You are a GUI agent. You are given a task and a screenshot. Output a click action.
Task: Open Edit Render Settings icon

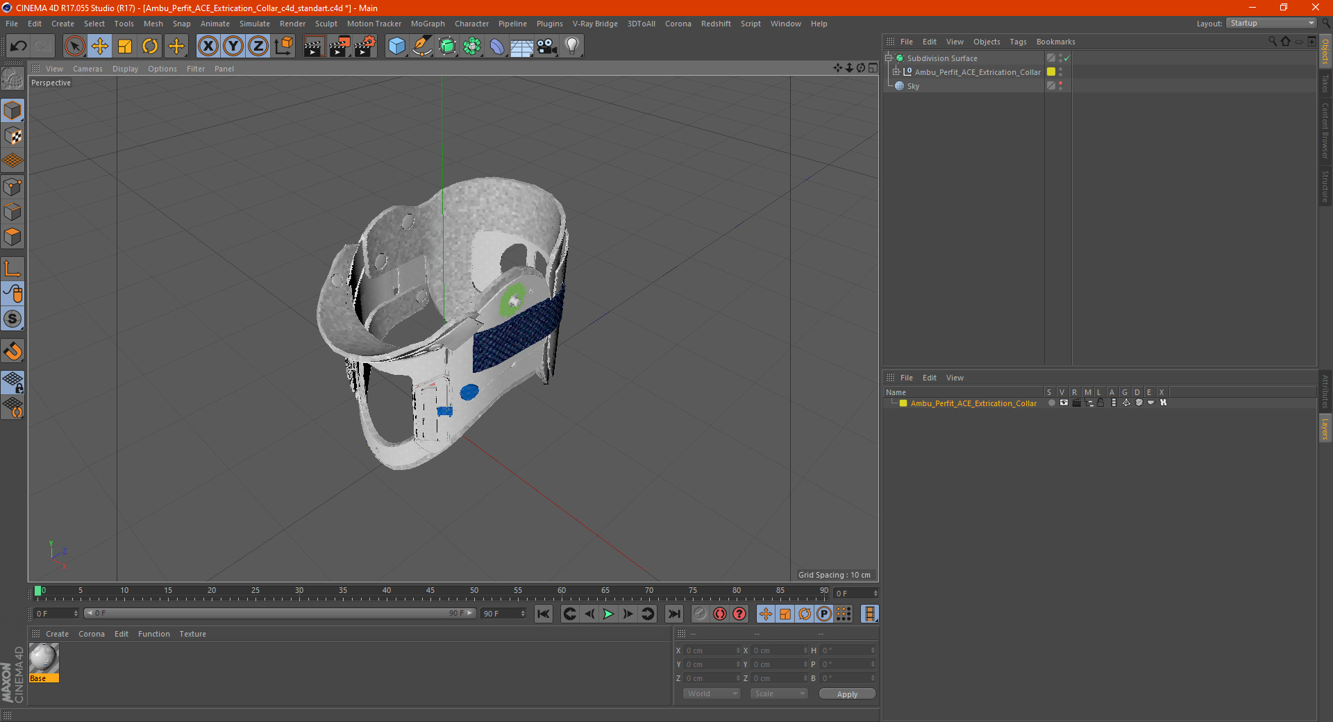tap(365, 47)
